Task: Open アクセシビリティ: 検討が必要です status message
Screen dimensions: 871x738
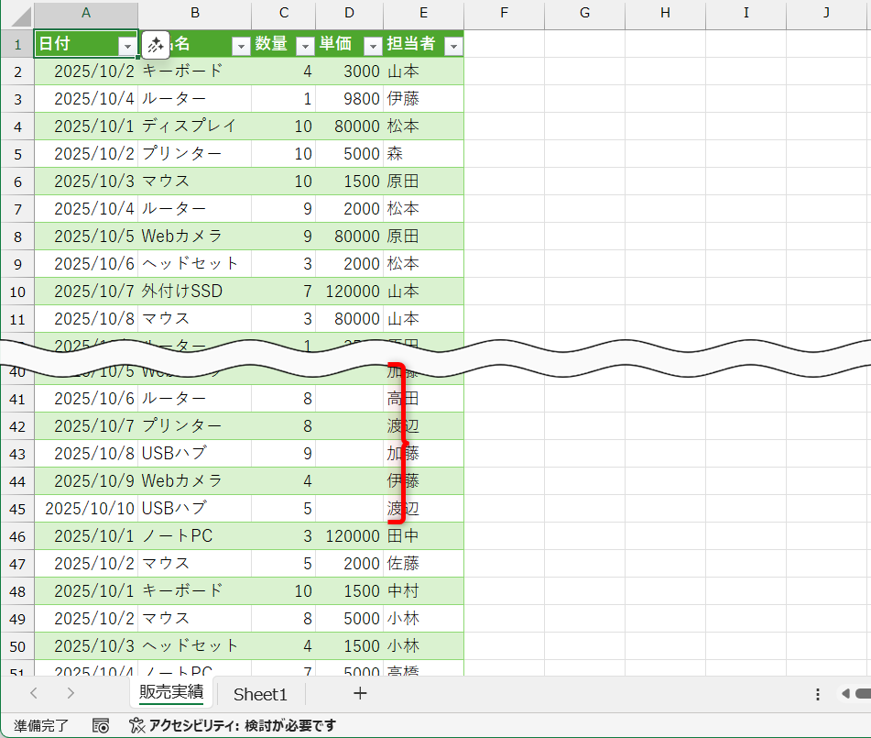Action: tap(242, 725)
